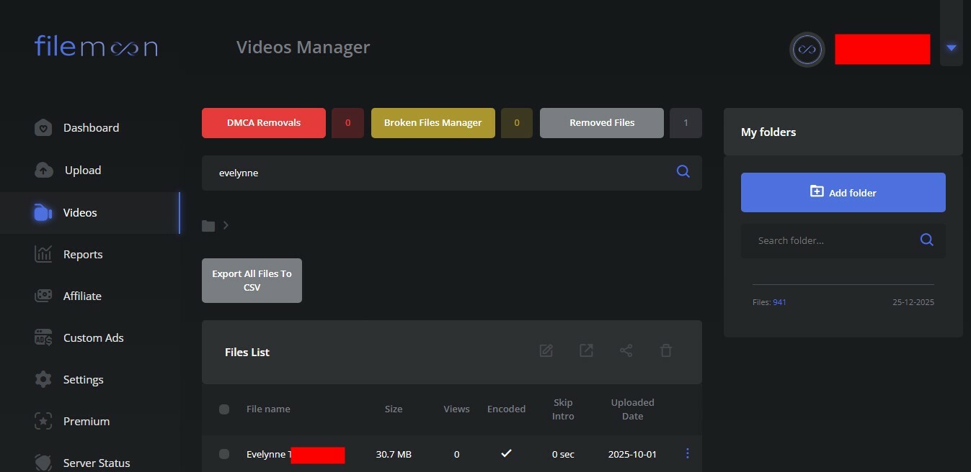Toggle the select-all checkbox in table header
The height and width of the screenshot is (472, 971).
click(224, 409)
